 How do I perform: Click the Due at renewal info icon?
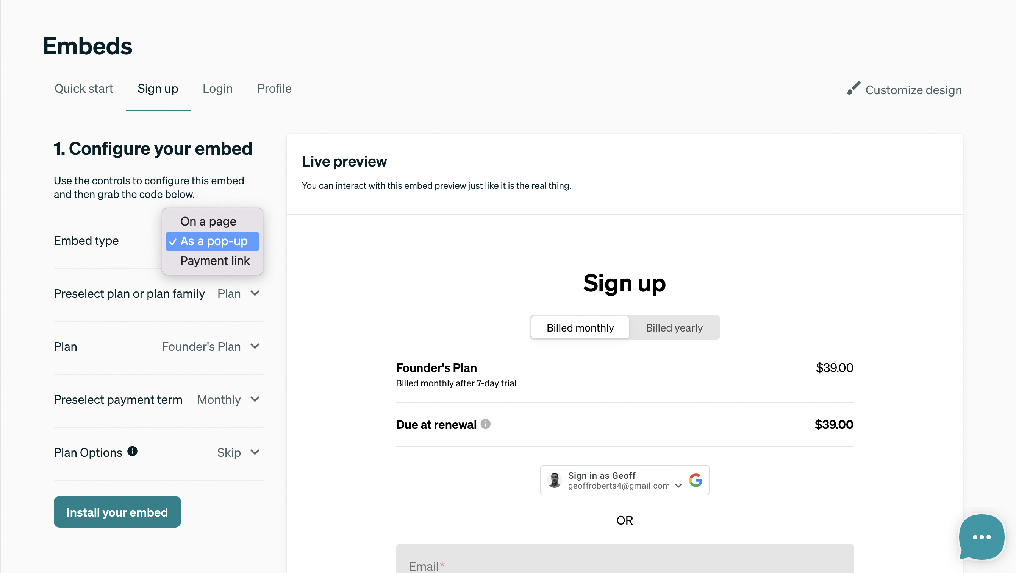[486, 424]
